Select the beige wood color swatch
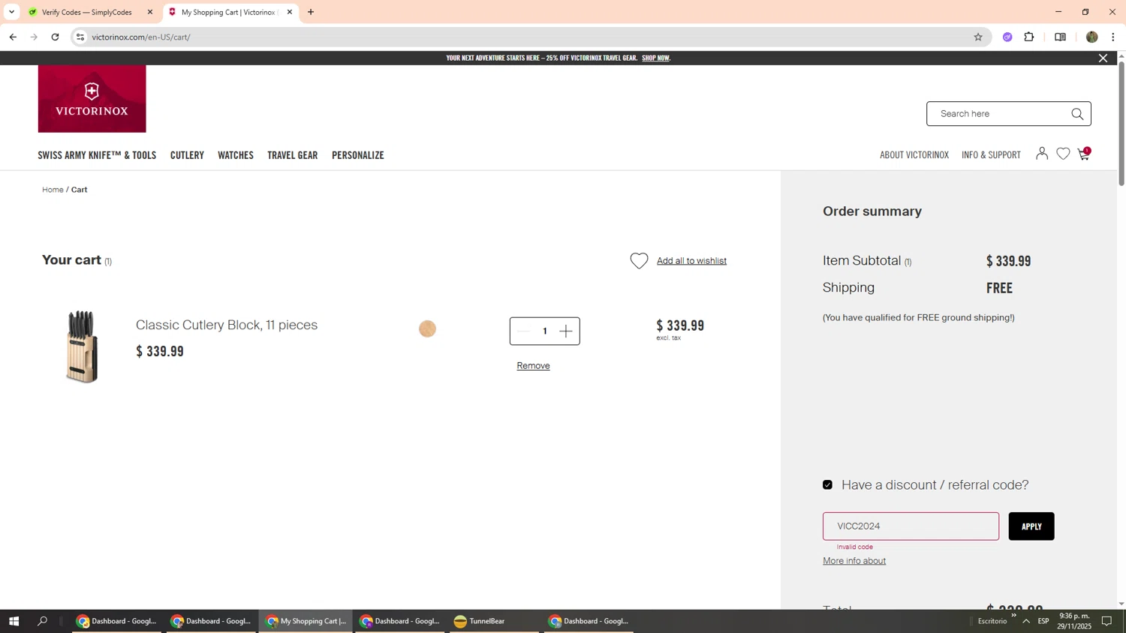This screenshot has width=1126, height=633. pos(427,329)
